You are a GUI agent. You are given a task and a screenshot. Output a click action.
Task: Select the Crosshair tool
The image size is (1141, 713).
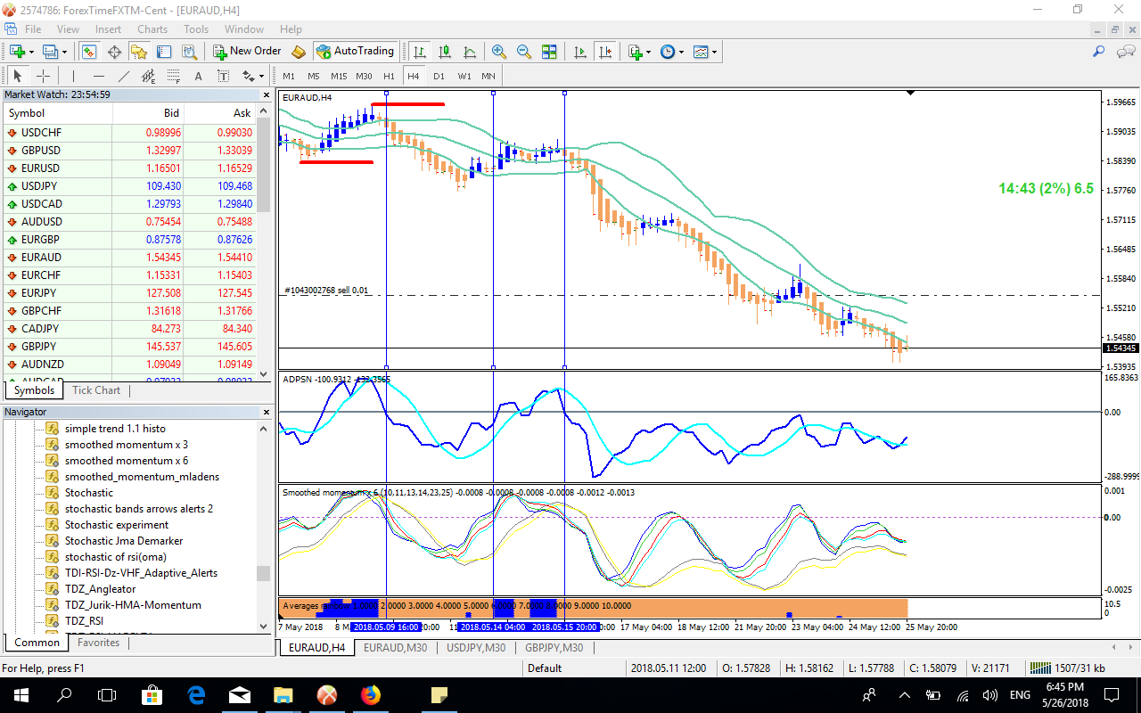pyautogui.click(x=43, y=76)
